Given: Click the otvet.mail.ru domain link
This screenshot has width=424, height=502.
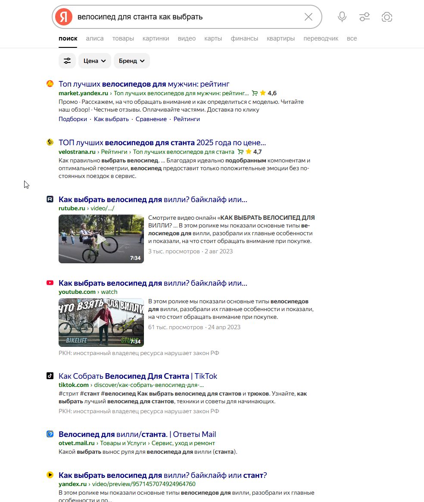Looking at the screenshot, I should (77, 443).
